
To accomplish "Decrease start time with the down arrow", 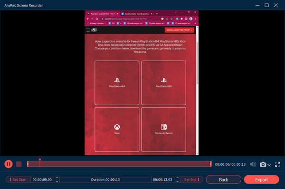I will point(57,181).
